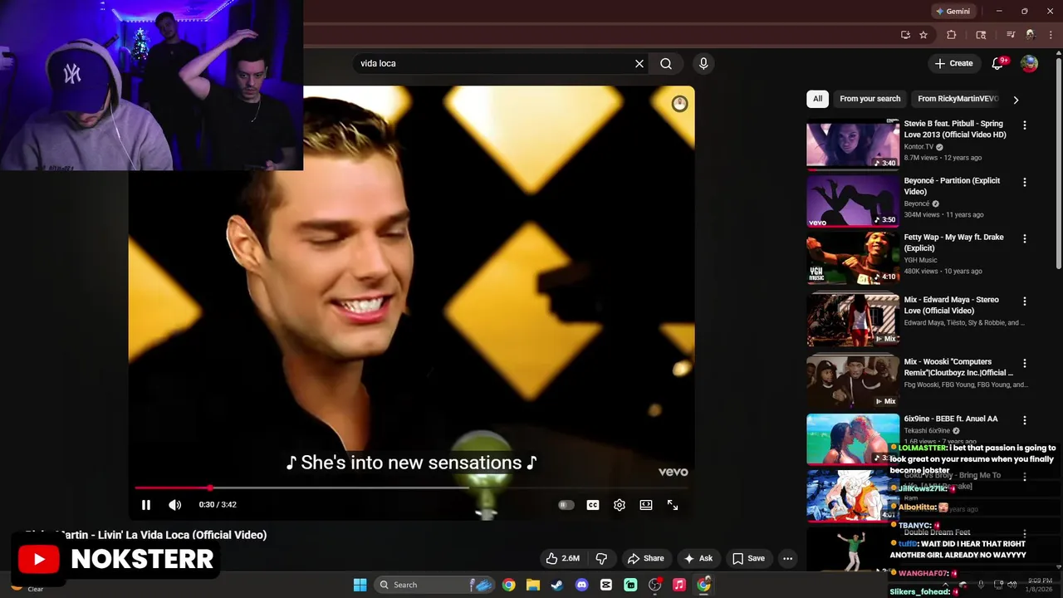Open Steam from the taskbar
Screen dimensions: 1063x598
(557, 585)
